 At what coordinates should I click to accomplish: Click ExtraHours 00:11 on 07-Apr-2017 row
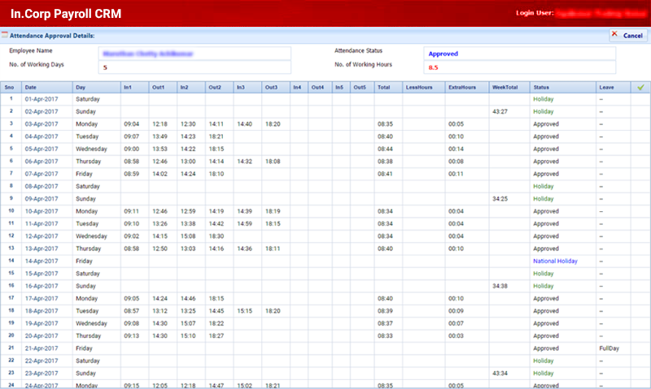click(456, 174)
